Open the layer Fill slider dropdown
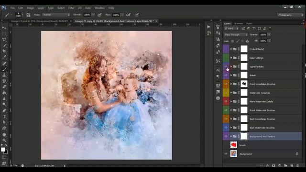The width and height of the screenshot is (306, 172). (x=269, y=41)
